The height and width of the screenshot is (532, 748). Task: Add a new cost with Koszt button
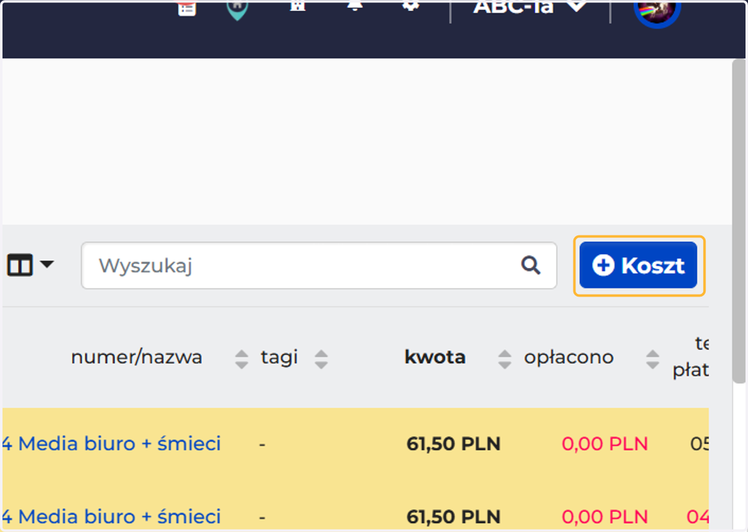tap(638, 265)
